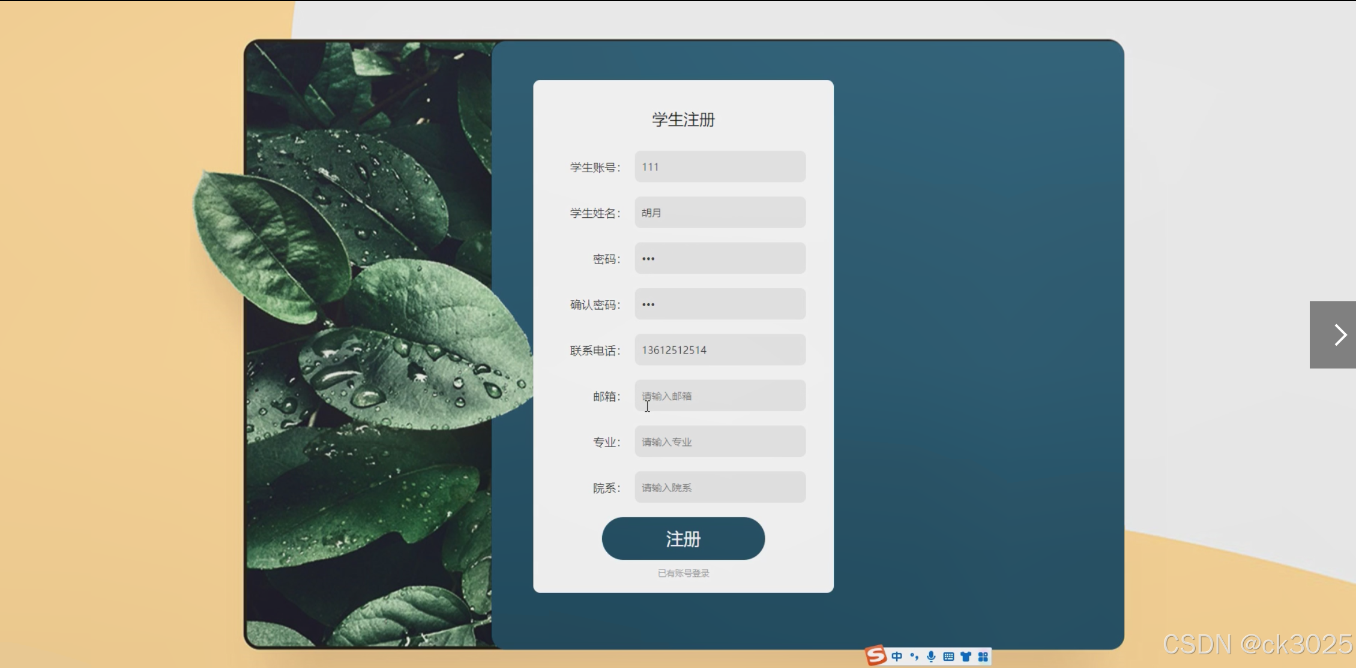
Task: Click the 请输入院系 department field
Action: tap(720, 487)
